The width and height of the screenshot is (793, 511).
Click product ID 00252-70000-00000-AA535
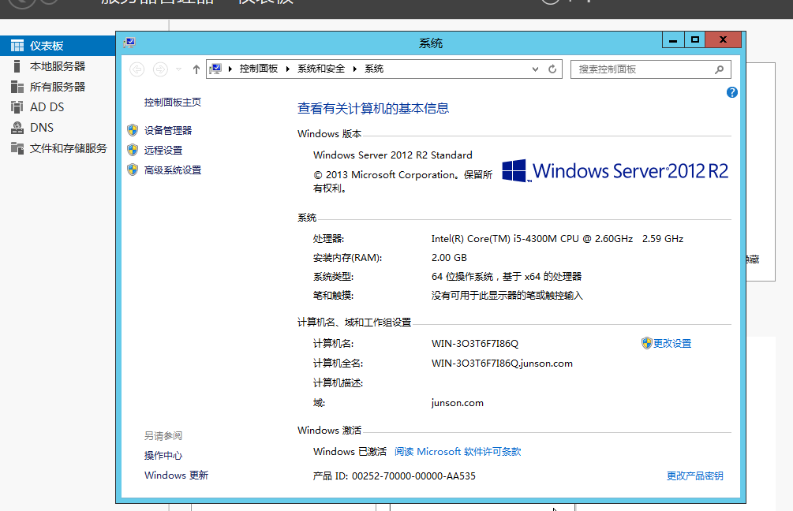(x=413, y=476)
